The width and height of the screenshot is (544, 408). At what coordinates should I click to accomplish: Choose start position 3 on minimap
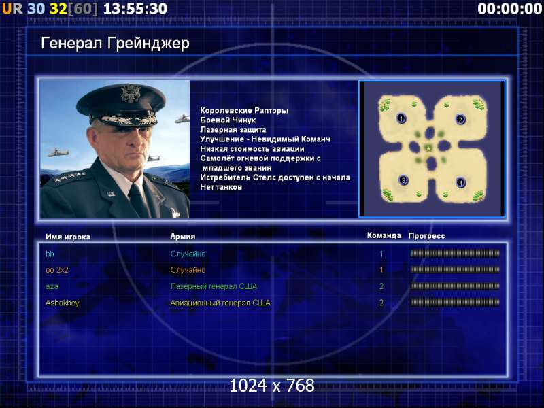tap(403, 180)
